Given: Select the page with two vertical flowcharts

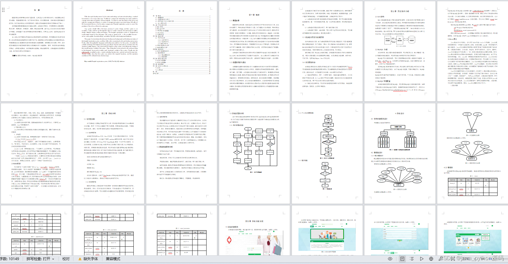Looking at the screenshot, I should pyautogui.click(x=327, y=154).
